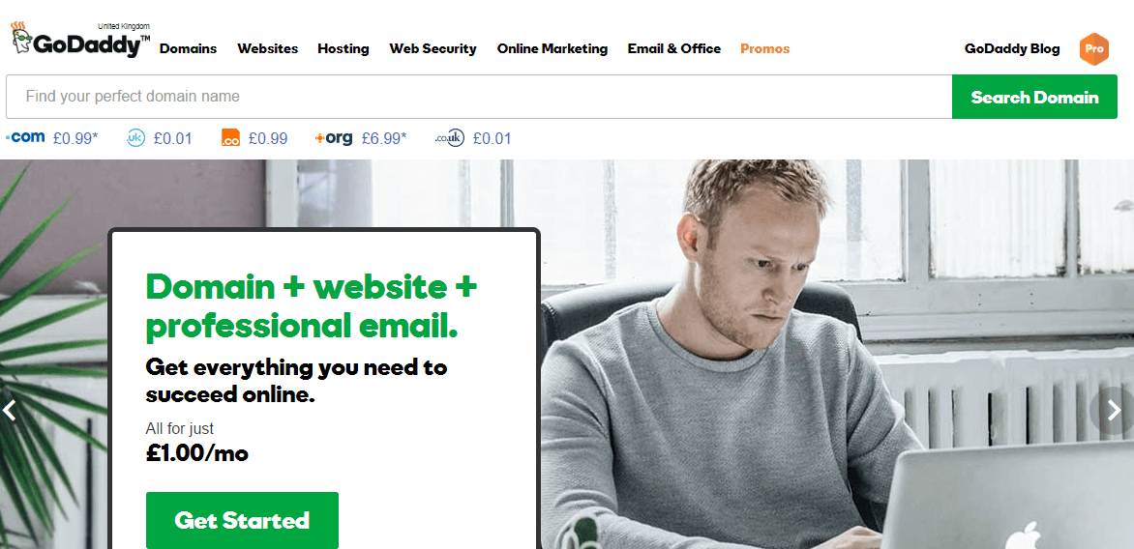Choose the .uk circle domain icon

[x=136, y=138]
